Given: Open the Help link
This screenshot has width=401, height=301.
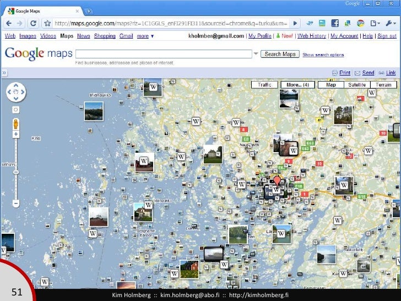Looking at the screenshot, I should (368, 36).
